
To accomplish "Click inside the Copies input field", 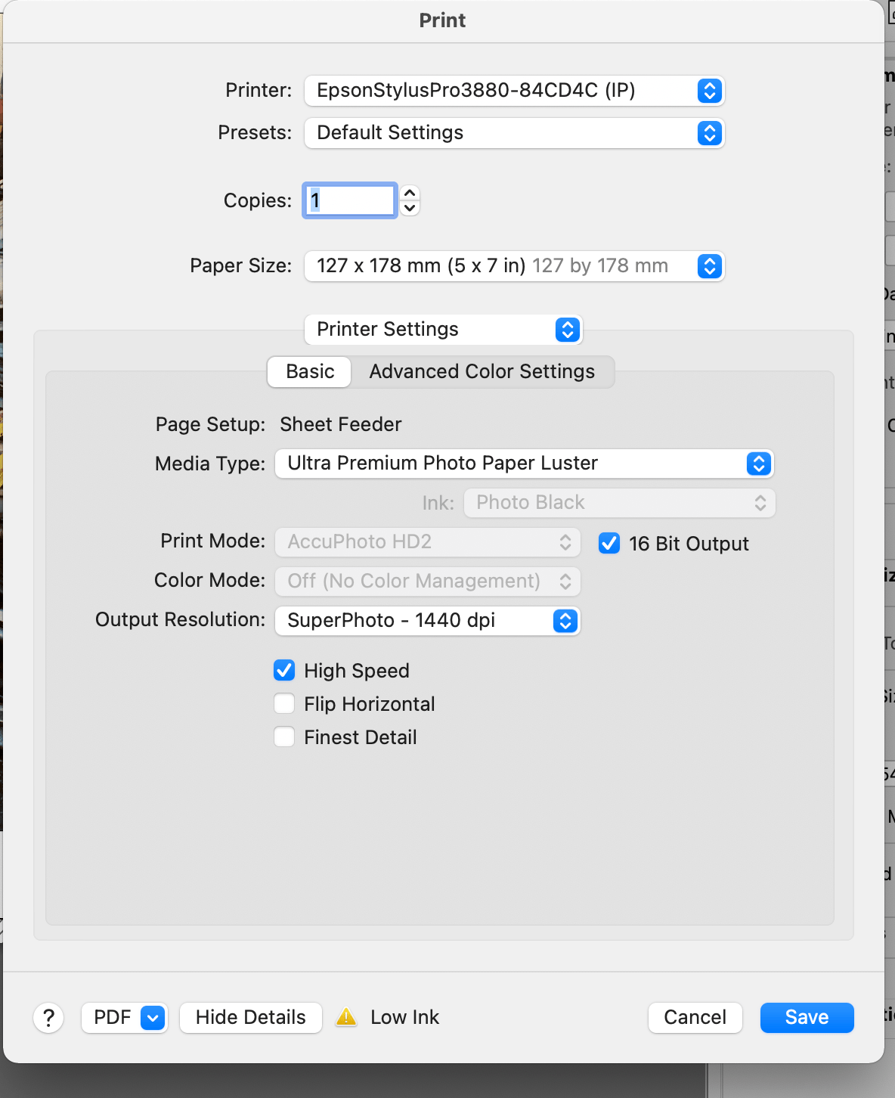I will tap(349, 200).
